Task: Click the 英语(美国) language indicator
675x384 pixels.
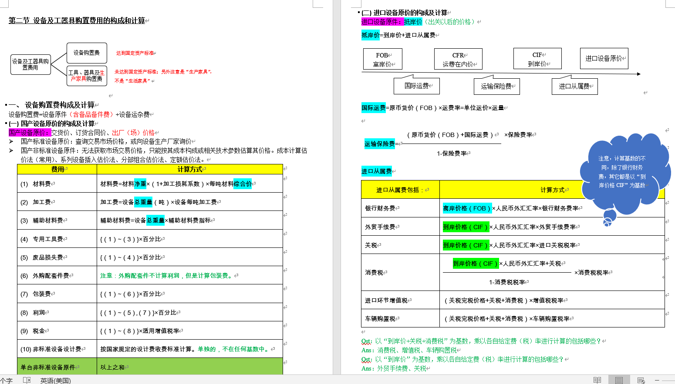Action: coord(55,381)
